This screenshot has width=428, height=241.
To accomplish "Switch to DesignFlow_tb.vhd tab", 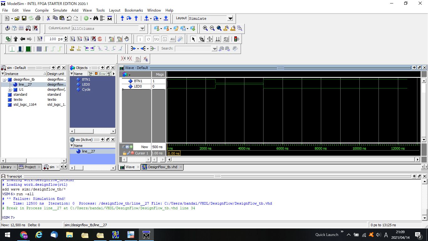I will [162, 167].
